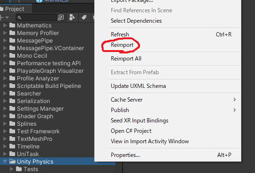The image size is (255, 173).
Task: Click the magnifier icon in search box
Action: 19,17
